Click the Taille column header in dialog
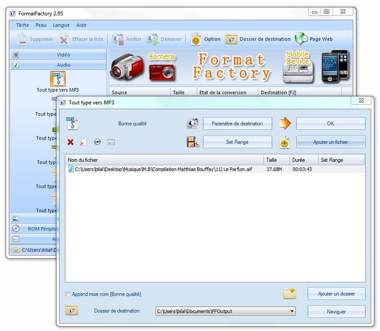 pos(277,160)
